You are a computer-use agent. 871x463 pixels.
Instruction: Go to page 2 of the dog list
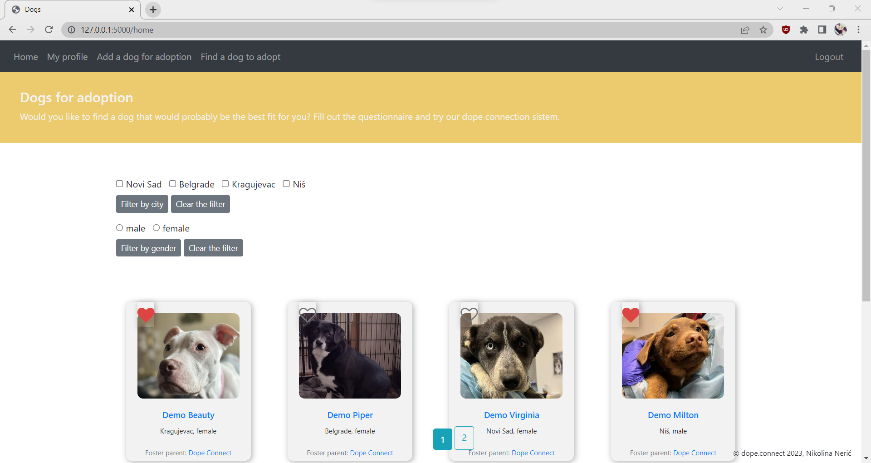[464, 438]
